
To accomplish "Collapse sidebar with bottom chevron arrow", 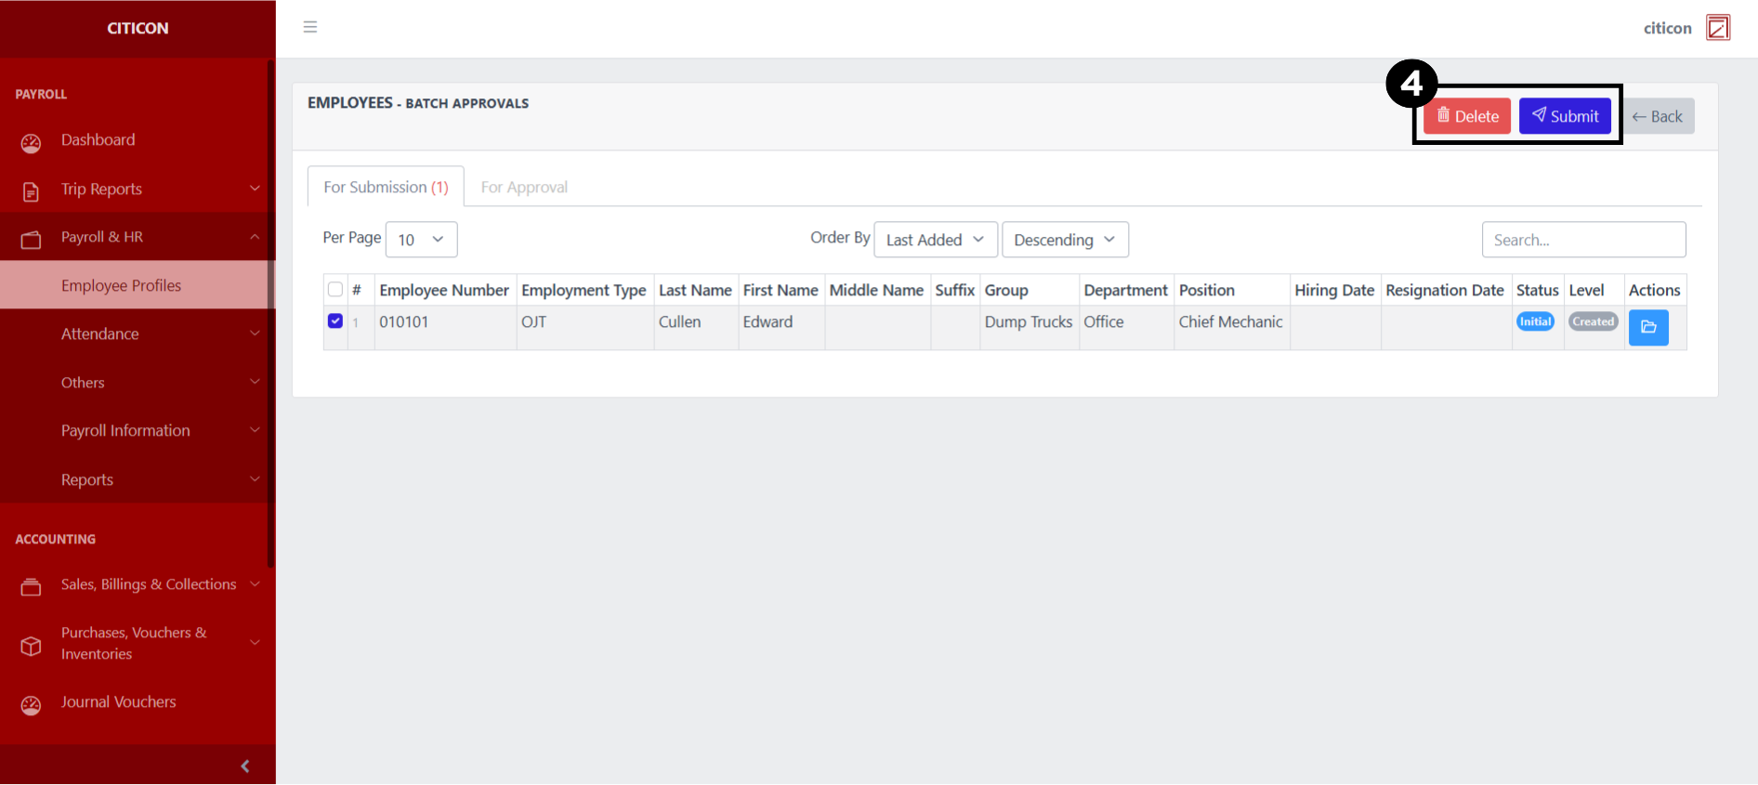I will click(245, 766).
